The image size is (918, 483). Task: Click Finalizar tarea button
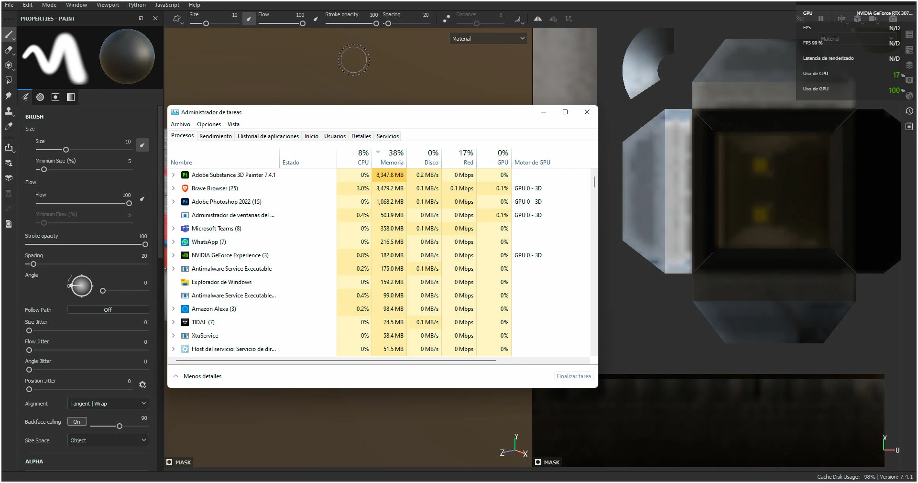573,376
